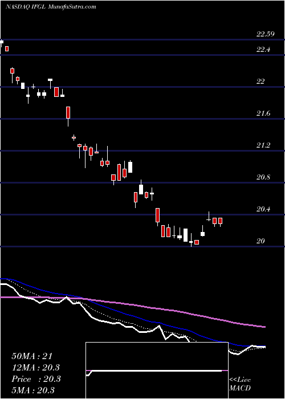The width and height of the screenshot is (285, 399).
Task: Click the 21.2 price level label
Action: pyautogui.click(x=263, y=145)
